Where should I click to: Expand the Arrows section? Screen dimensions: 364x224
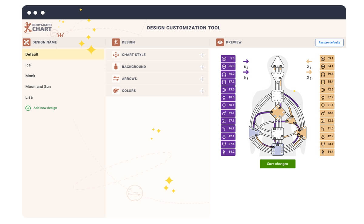202,79
